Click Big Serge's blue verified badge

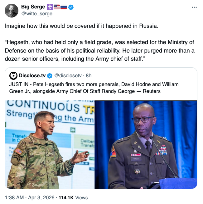[71, 7]
